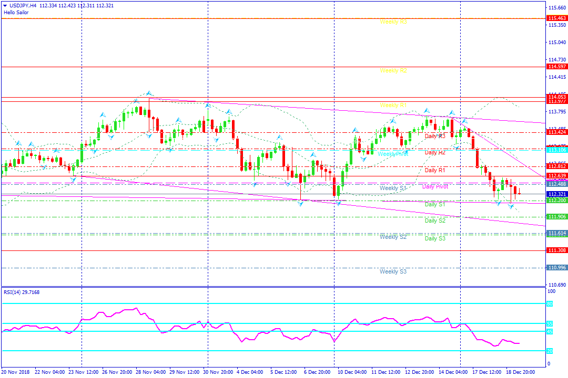Screen dimensions: 568x378
Task: Click the 10 Dec 04:00 time axis label
Action: coord(352,372)
